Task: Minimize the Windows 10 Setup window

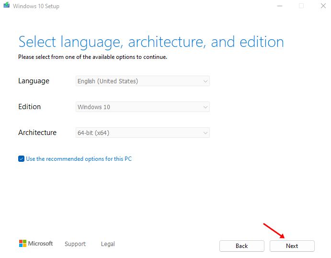Action: 280,6
